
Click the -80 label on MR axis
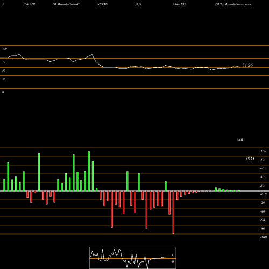coord(263,229)
